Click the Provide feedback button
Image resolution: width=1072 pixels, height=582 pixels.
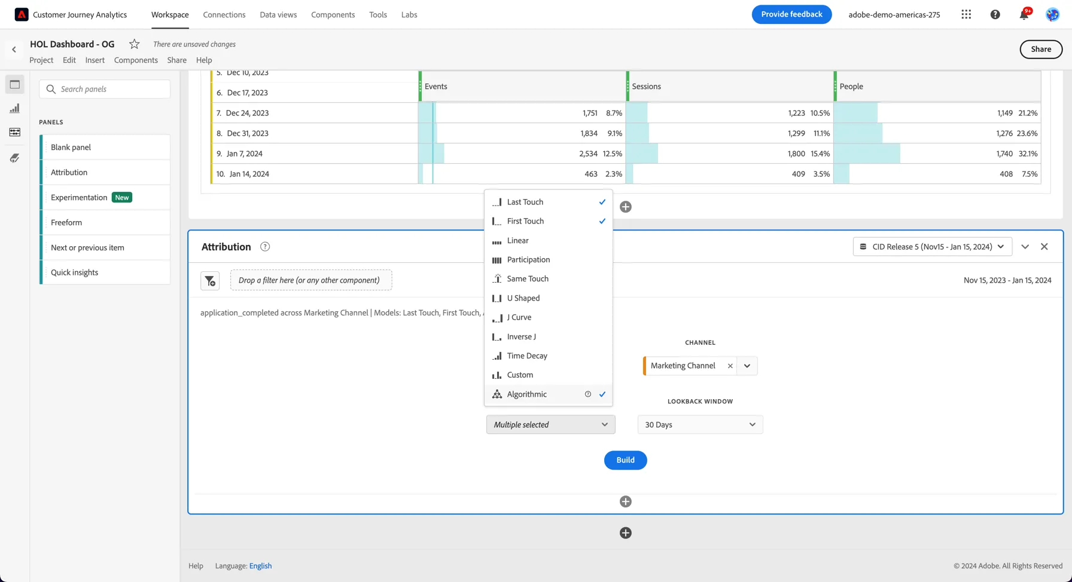coord(791,14)
